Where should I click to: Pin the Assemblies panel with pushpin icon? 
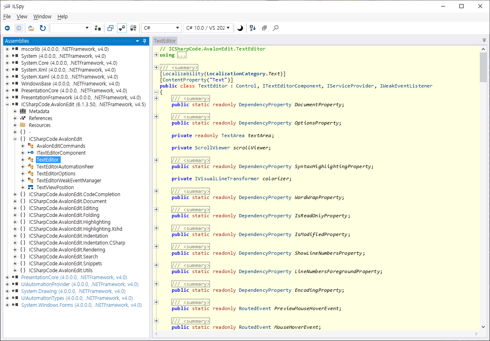click(x=144, y=41)
